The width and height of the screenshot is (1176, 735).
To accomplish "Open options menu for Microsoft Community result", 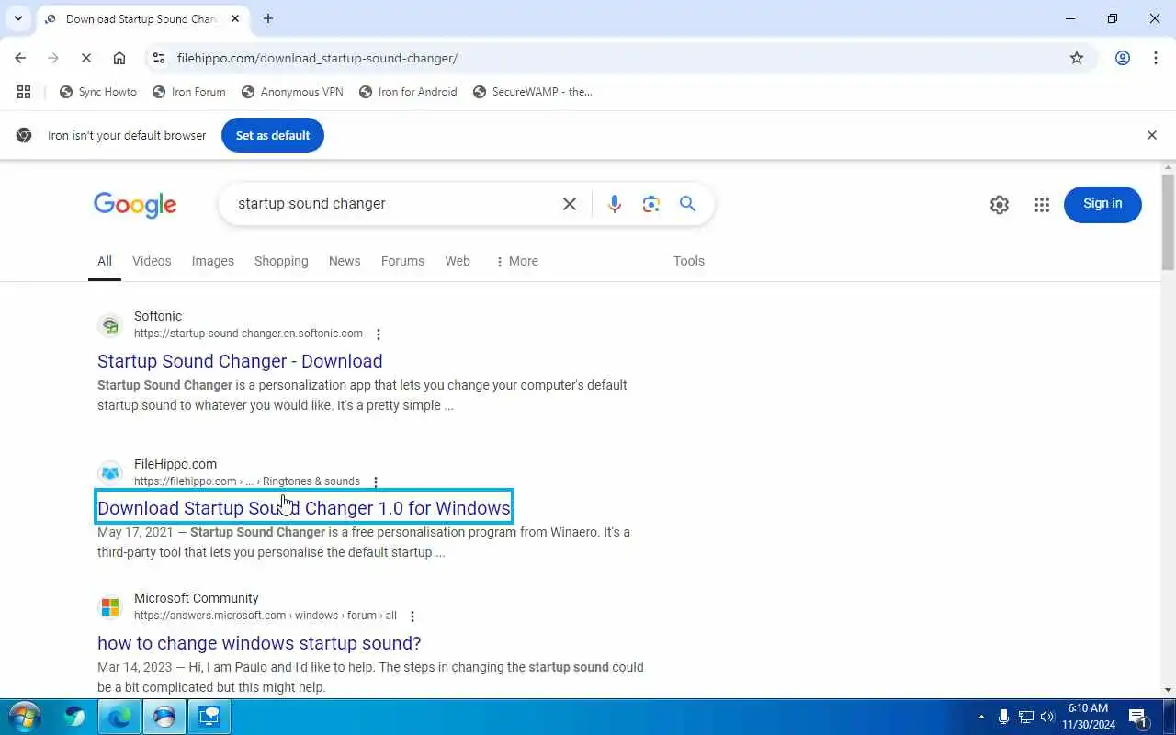I will pos(413,616).
